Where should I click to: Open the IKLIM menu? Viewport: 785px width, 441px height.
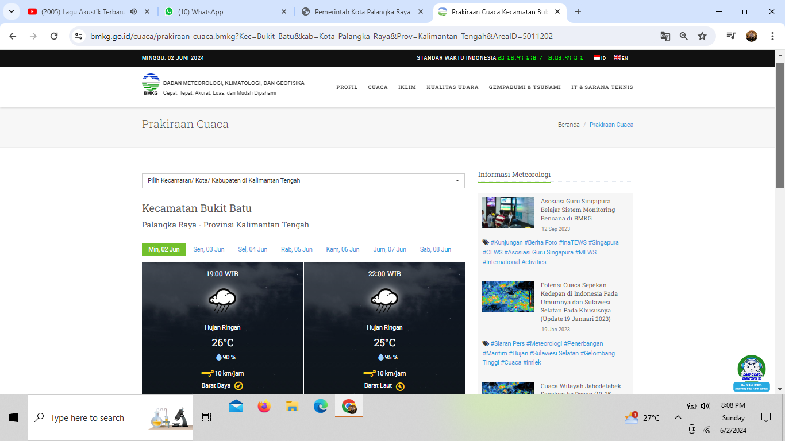tap(407, 87)
